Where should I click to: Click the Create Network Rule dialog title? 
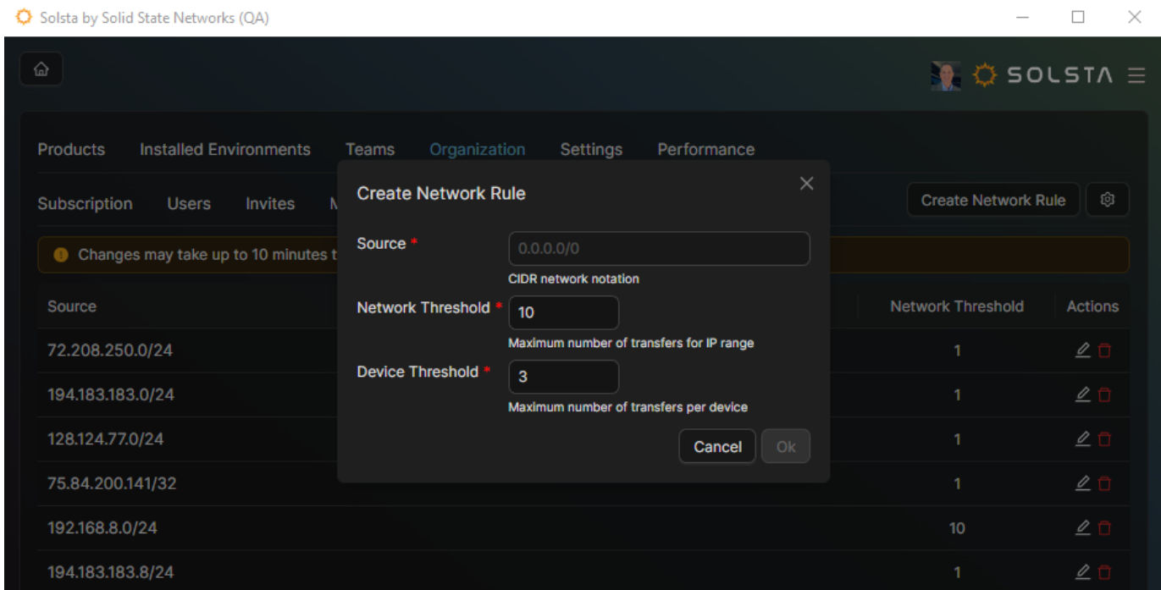tap(441, 193)
